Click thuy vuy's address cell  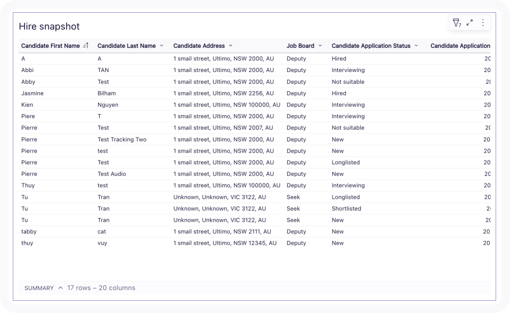(x=224, y=243)
